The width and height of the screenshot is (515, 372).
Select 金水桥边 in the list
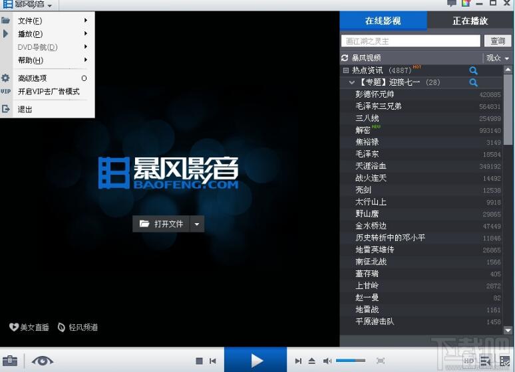click(421, 226)
